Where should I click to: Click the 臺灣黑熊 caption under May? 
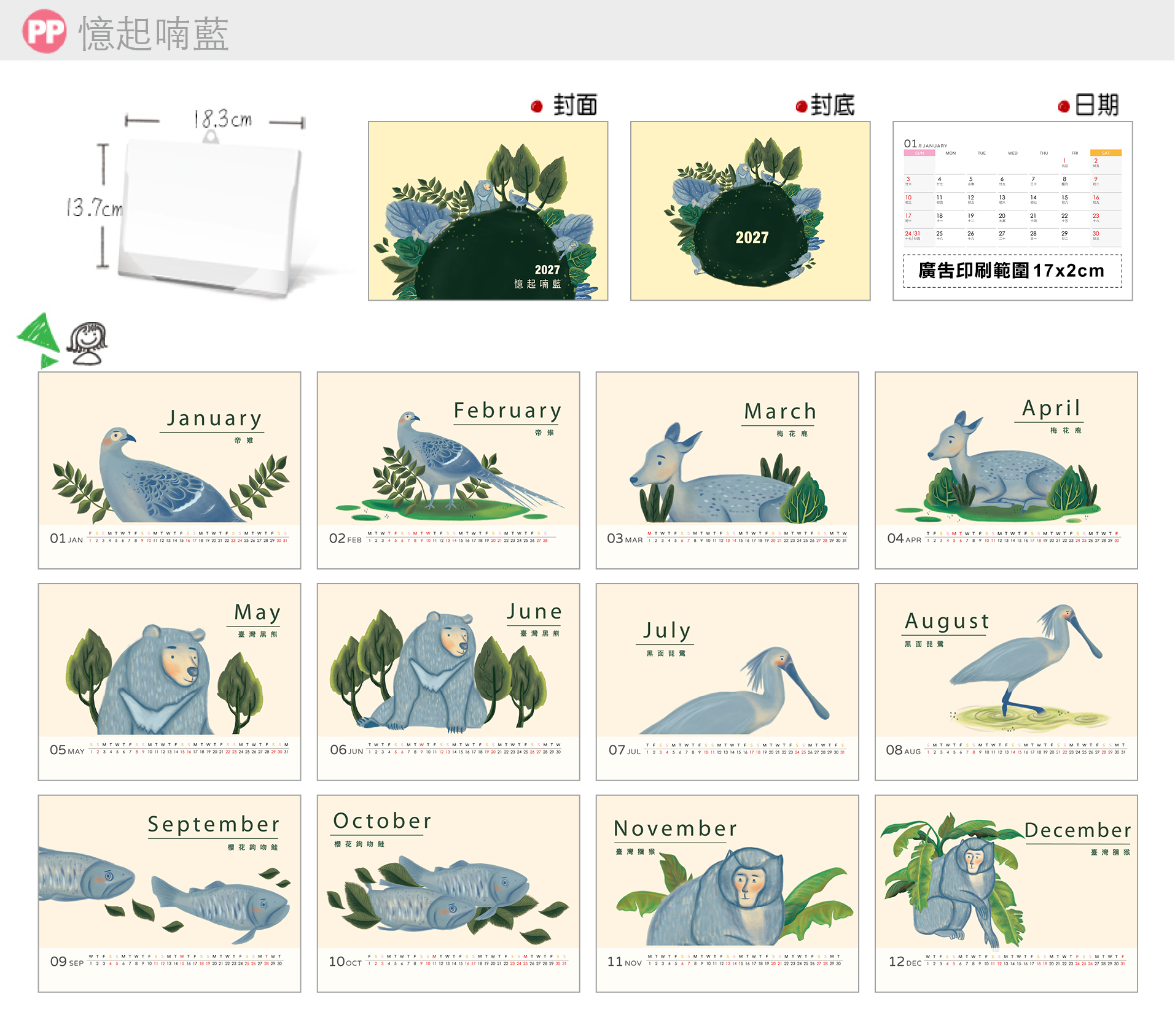[x=258, y=635]
